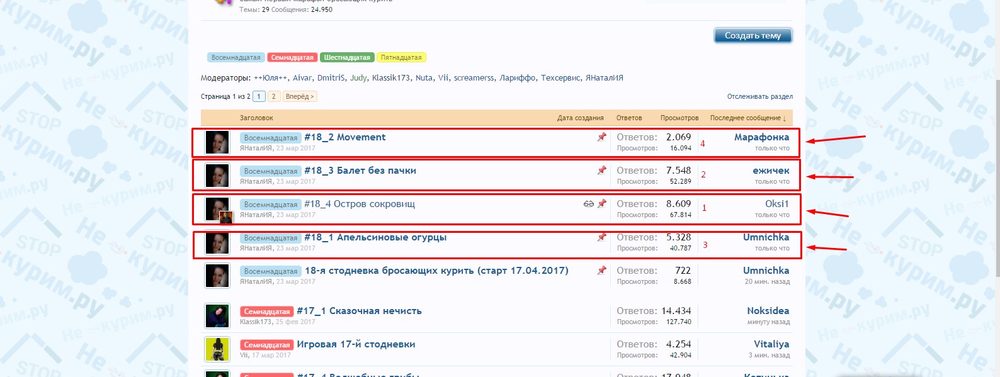Sort by Просмотров column header
This screenshot has height=377, width=1000.
[679, 118]
